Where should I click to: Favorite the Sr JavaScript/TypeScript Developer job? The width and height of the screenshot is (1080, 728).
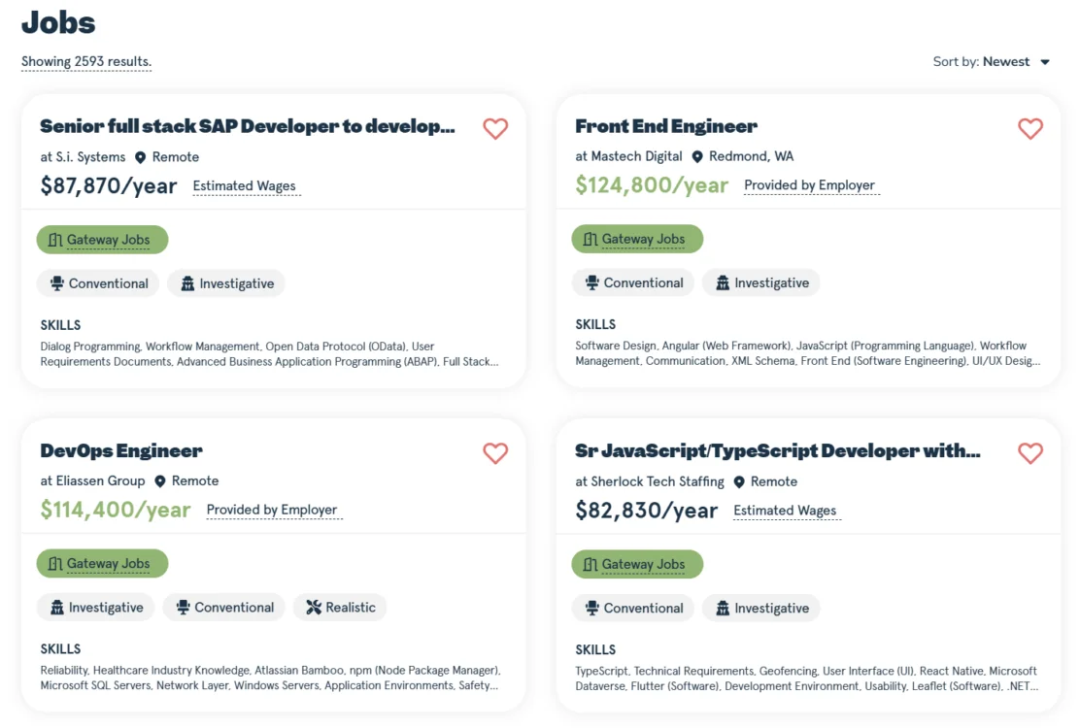(x=1029, y=452)
